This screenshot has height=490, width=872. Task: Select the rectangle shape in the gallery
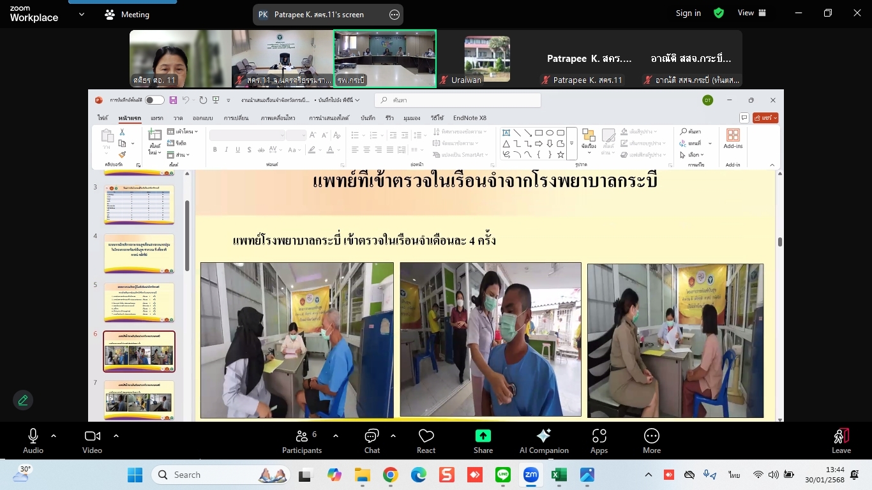(539, 133)
